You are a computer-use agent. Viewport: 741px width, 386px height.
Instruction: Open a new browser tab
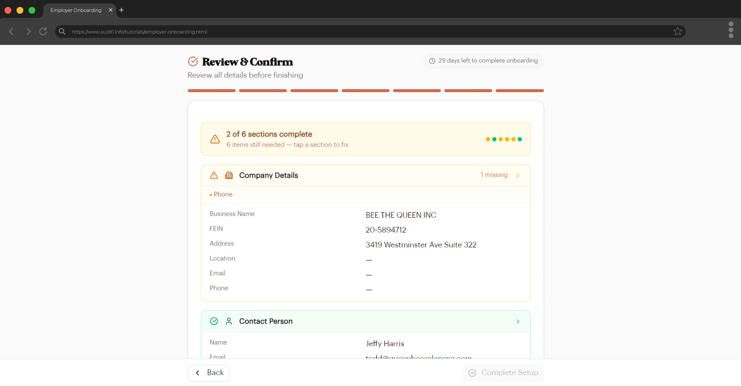(x=121, y=10)
